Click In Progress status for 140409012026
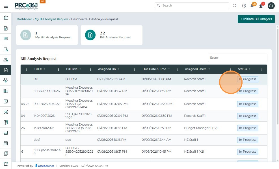Screen dimensions: 279x169 click(248, 116)
